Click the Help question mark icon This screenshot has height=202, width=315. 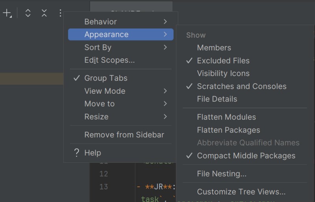[x=76, y=153]
